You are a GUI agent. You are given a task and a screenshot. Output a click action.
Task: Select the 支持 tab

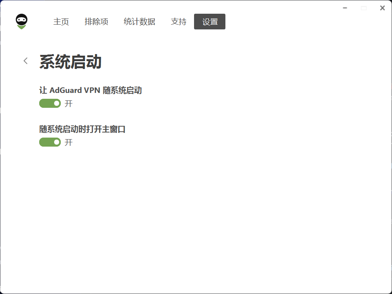point(178,22)
